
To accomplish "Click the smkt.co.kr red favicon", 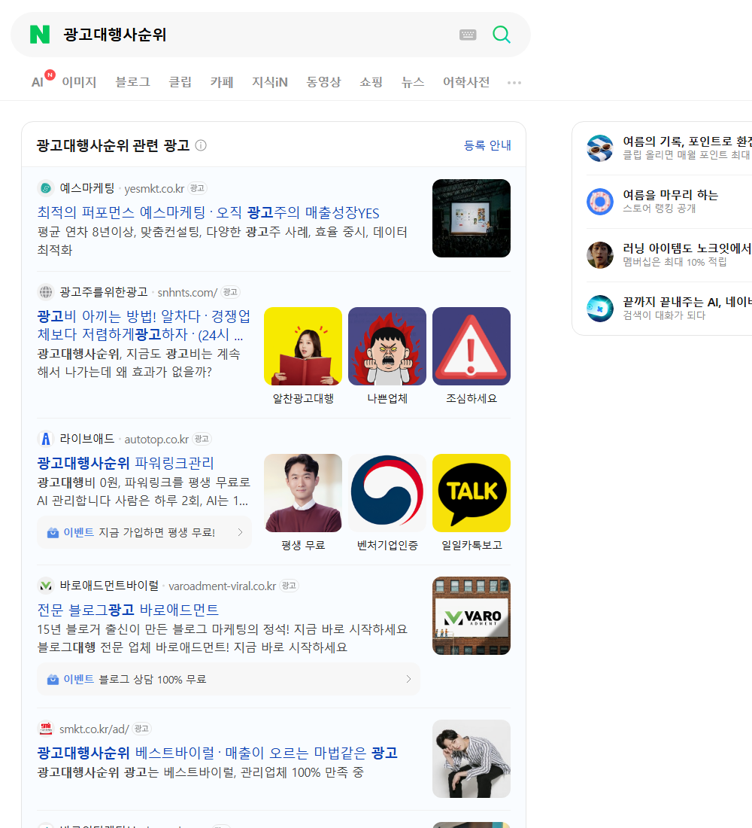I will tap(46, 729).
